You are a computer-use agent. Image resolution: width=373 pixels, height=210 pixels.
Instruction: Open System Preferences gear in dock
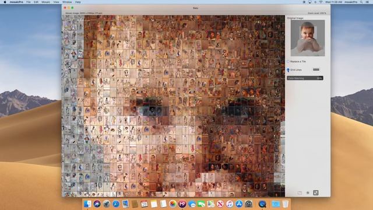pos(249,204)
